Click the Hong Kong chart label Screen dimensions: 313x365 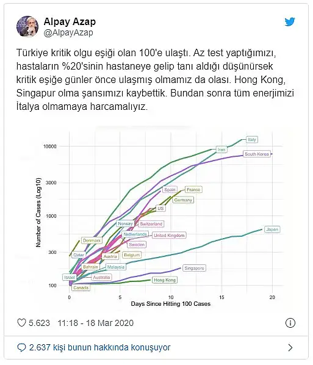point(165,280)
